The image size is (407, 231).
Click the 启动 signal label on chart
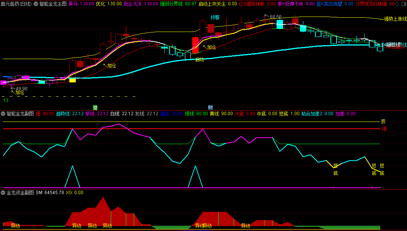click(199, 59)
